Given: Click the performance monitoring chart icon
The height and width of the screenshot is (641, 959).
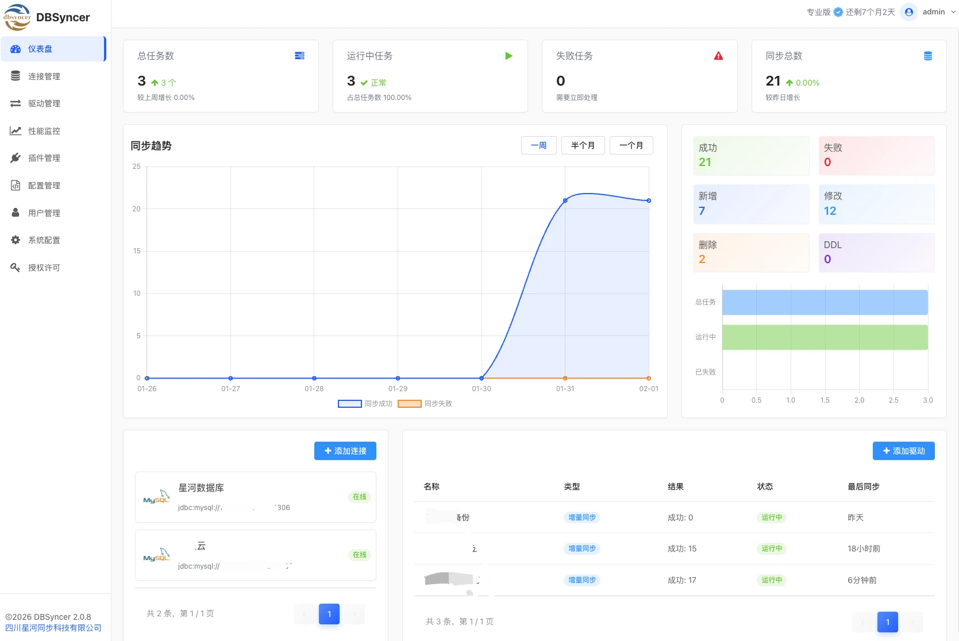Looking at the screenshot, I should (16, 131).
